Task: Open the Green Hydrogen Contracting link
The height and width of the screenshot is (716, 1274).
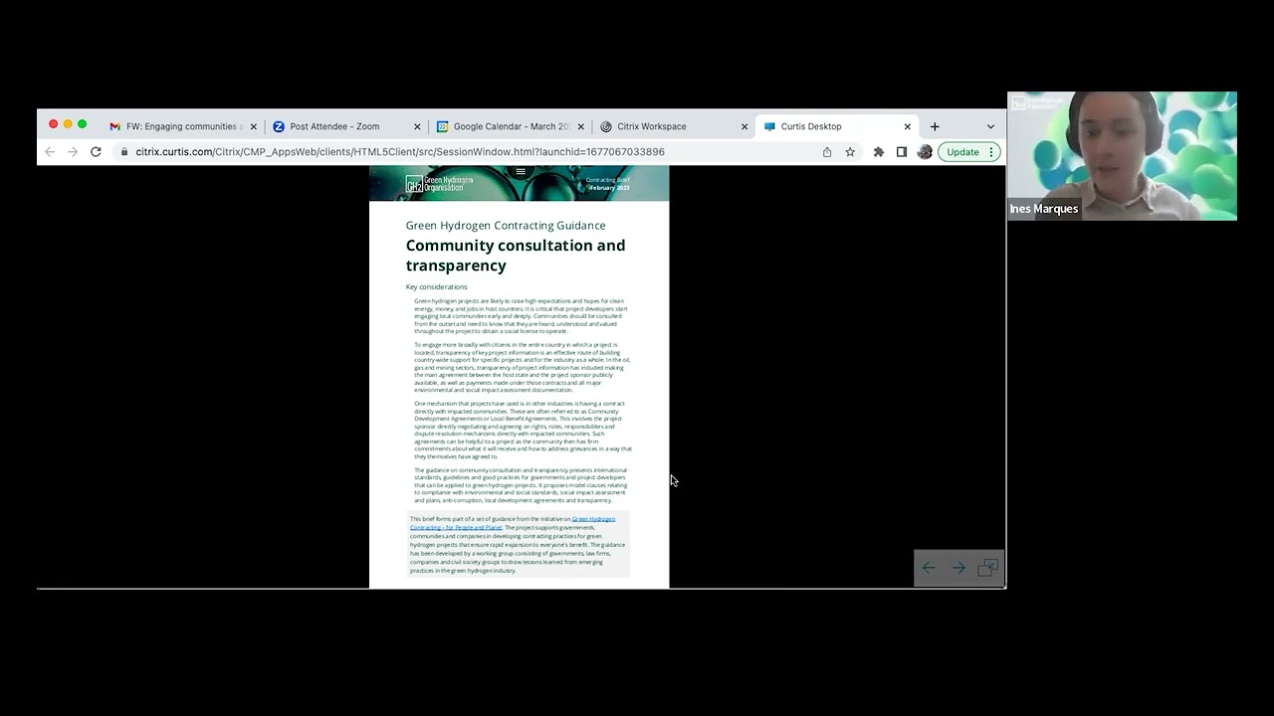Action: pos(513,523)
